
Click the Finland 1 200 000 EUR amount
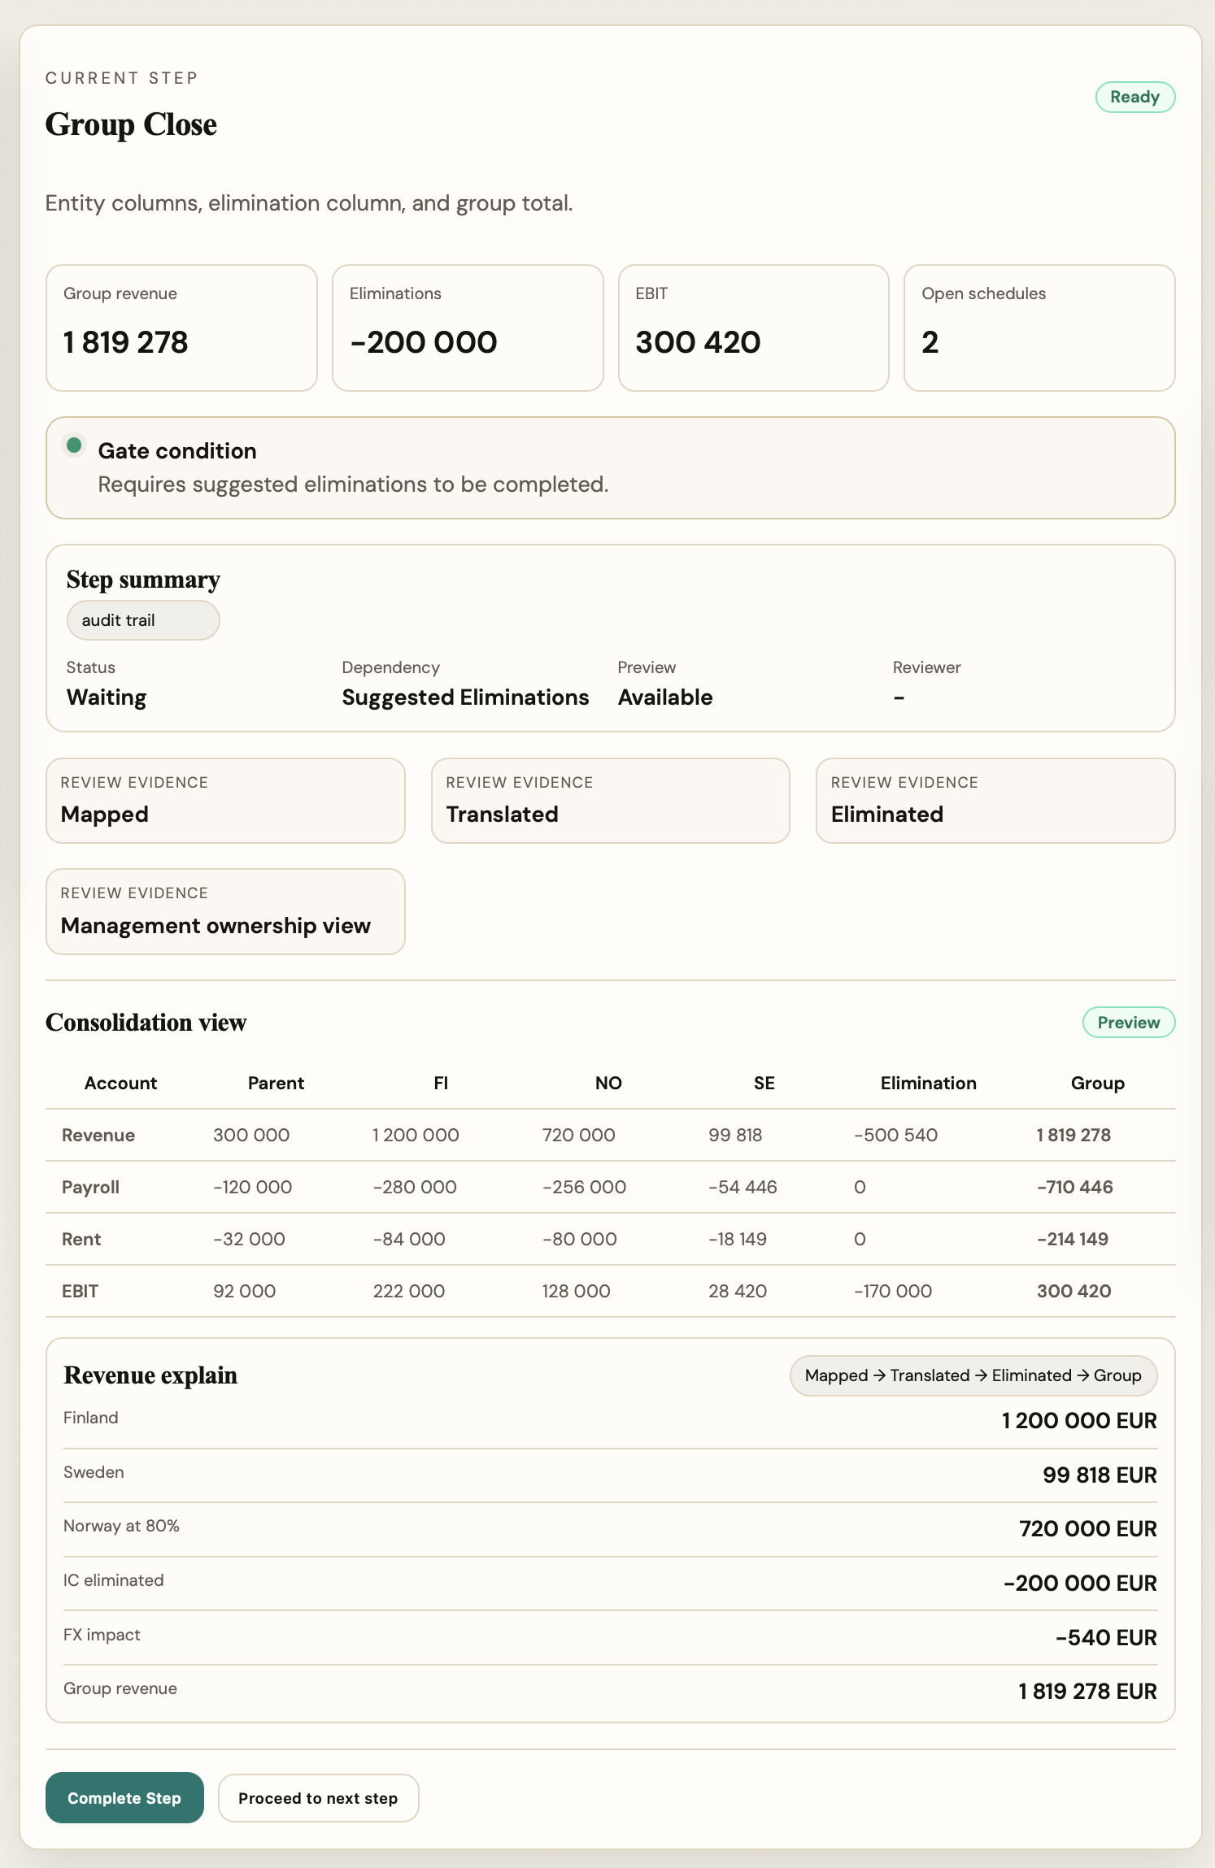click(x=1079, y=1421)
